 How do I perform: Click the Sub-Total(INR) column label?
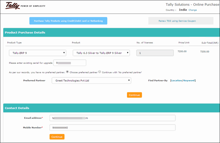210,43
